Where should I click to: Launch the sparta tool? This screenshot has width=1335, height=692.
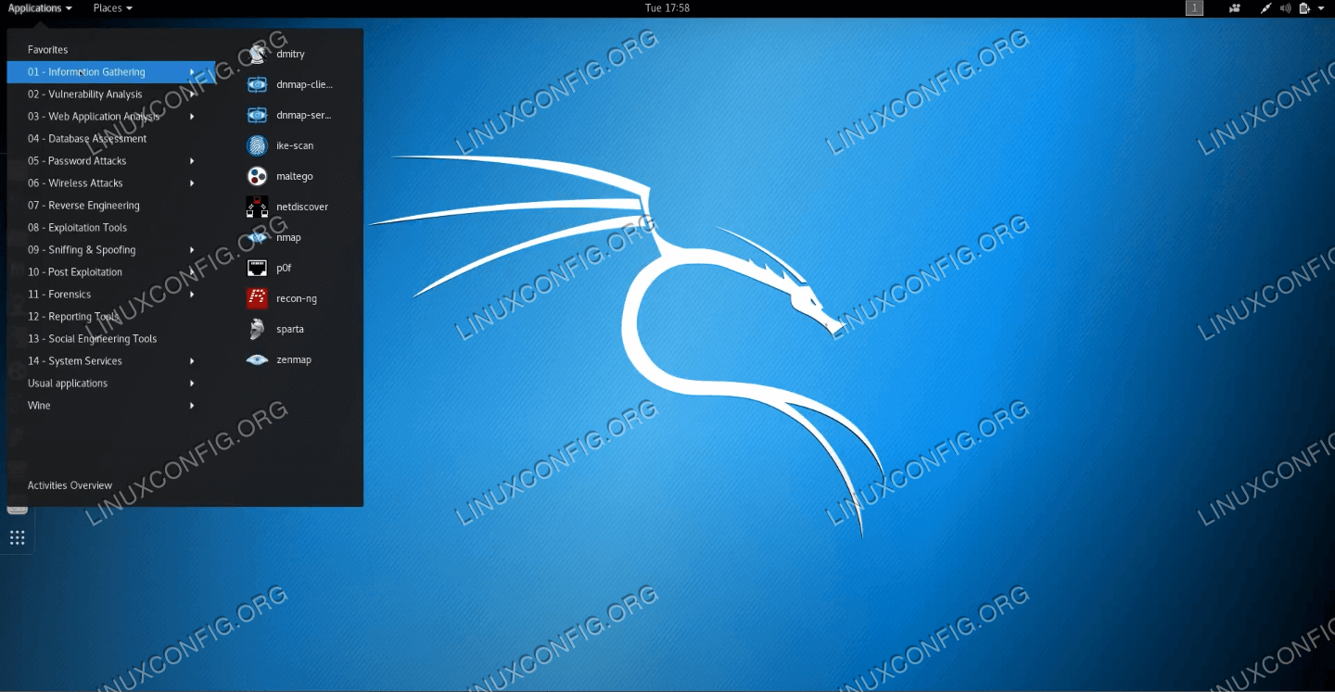coord(289,329)
